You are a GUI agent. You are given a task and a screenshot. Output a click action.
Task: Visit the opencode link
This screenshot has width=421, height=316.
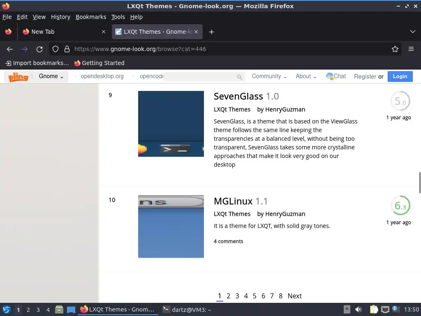151,76
